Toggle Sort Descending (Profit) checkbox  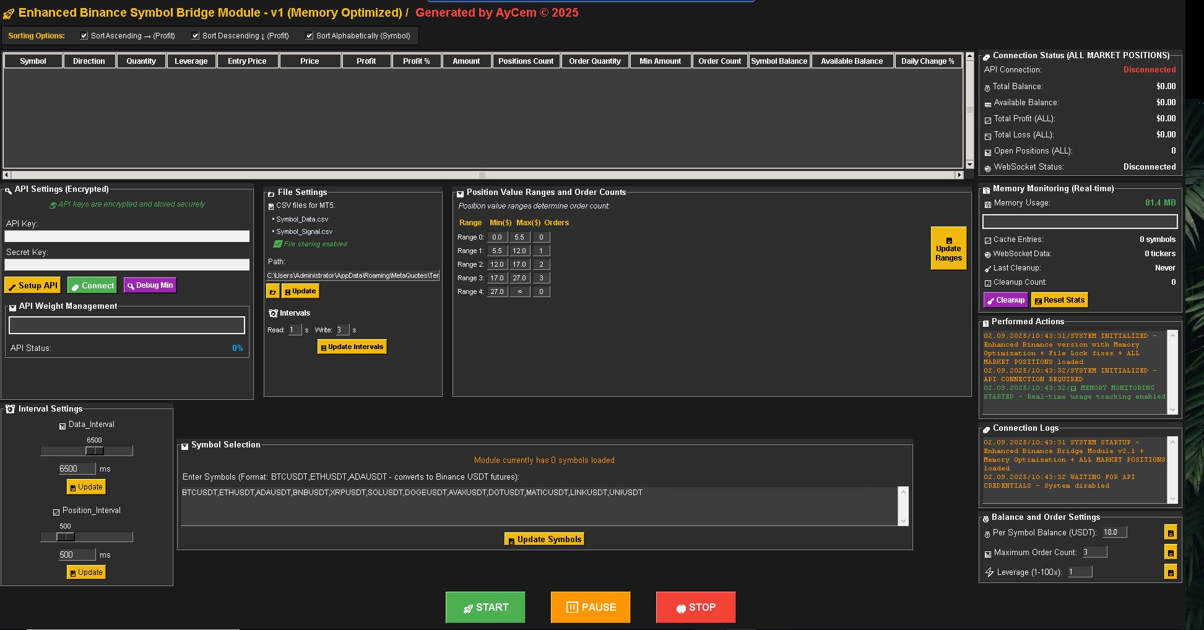tap(196, 36)
